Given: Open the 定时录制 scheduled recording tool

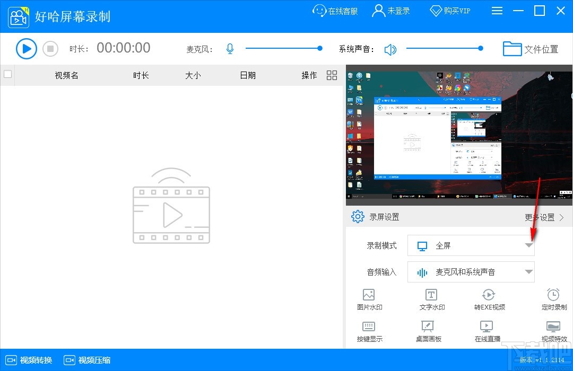Looking at the screenshot, I should [553, 298].
